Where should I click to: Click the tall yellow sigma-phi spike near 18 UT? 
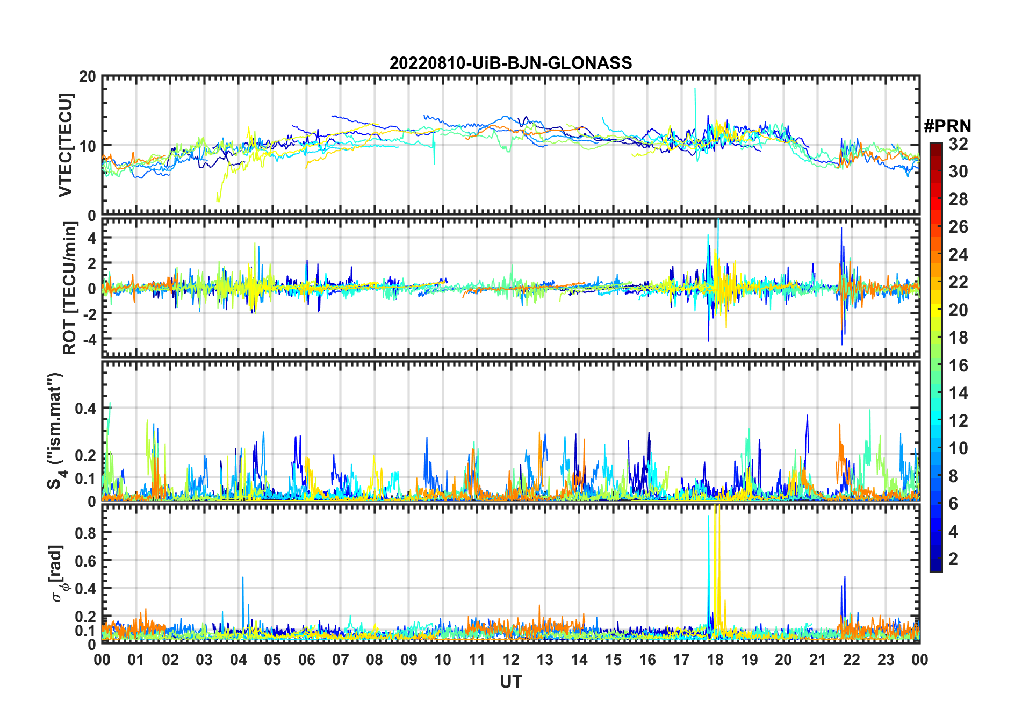[x=717, y=538]
